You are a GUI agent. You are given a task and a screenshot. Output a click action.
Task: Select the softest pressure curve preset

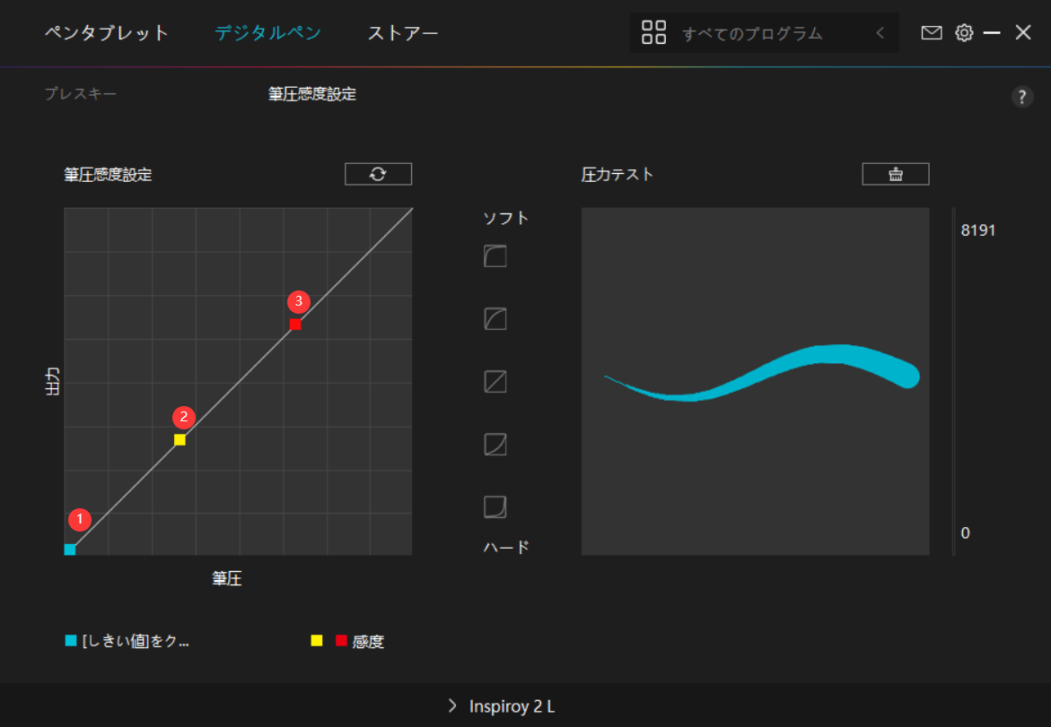pos(495,256)
